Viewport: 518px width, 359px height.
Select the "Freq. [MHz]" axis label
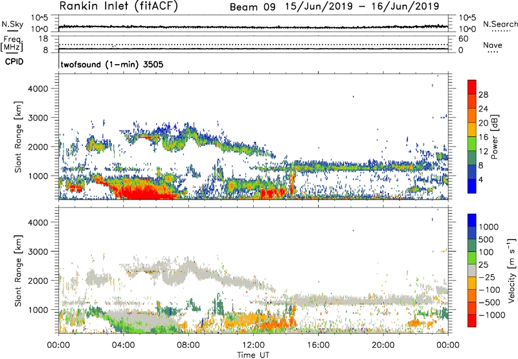12,44
